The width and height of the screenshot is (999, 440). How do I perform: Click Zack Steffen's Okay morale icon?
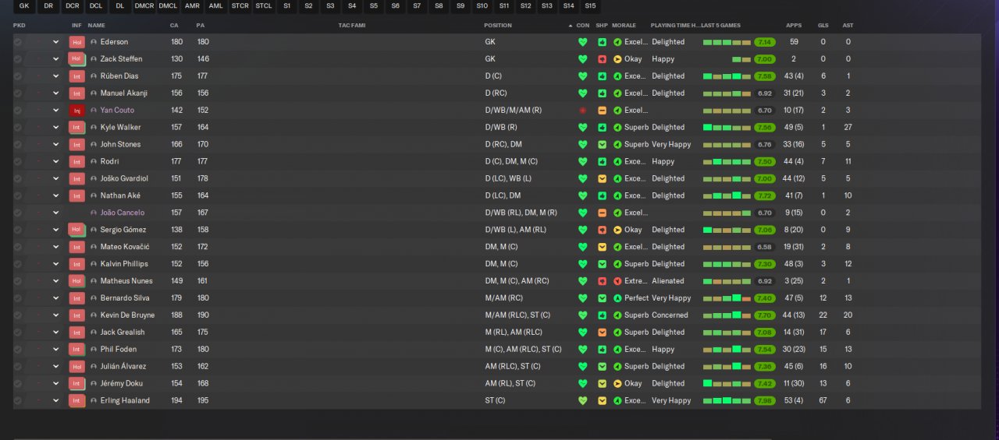pos(617,59)
